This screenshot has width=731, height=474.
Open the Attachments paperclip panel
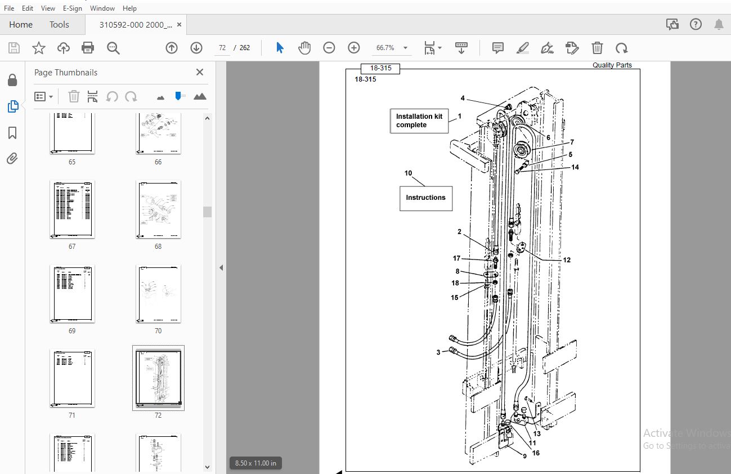coord(12,159)
